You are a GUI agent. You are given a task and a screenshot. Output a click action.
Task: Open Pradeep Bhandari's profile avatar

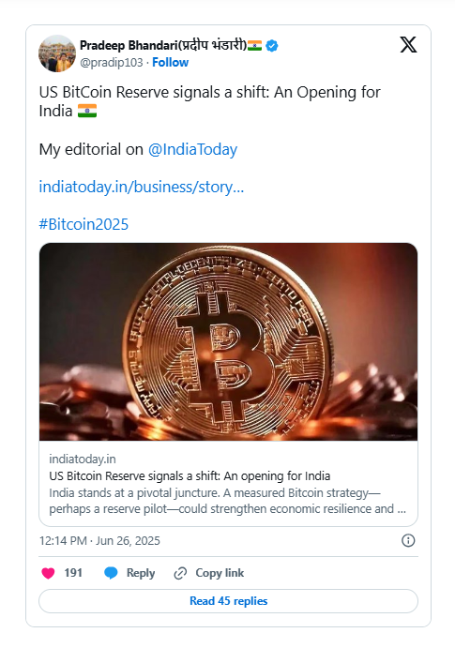(57, 53)
